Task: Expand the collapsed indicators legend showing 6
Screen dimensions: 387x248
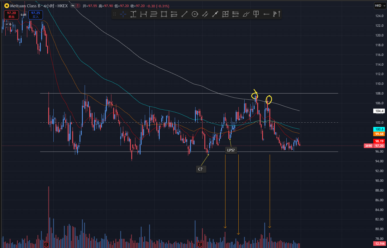Action: [x=8, y=24]
